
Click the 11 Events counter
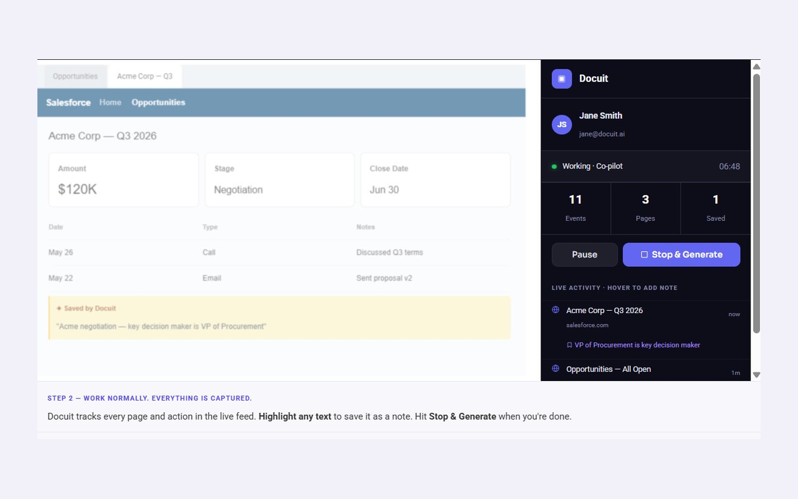[x=575, y=208]
